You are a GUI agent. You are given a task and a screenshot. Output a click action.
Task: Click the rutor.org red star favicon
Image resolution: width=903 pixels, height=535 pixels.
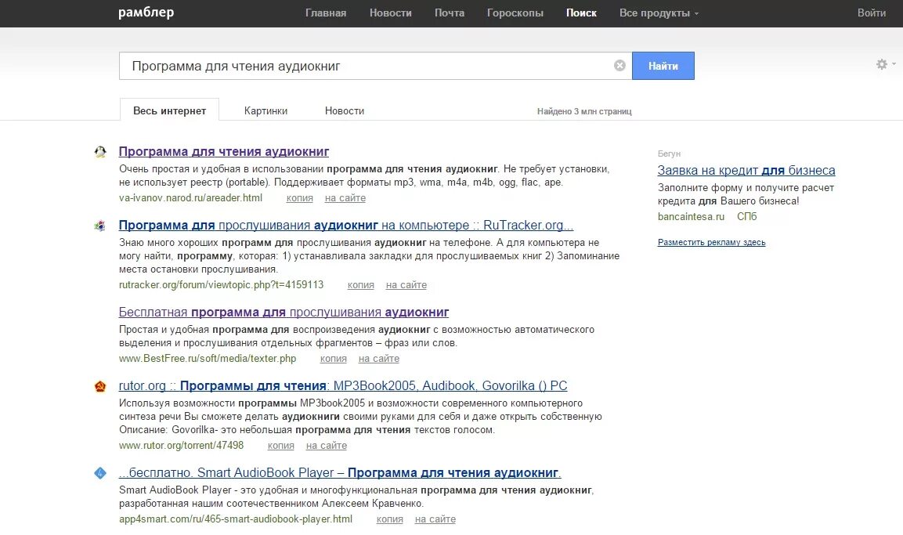pos(100,386)
